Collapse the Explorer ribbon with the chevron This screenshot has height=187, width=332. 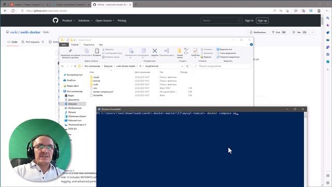pos(247,45)
